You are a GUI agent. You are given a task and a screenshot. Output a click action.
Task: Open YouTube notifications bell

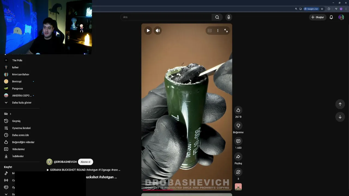331,17
